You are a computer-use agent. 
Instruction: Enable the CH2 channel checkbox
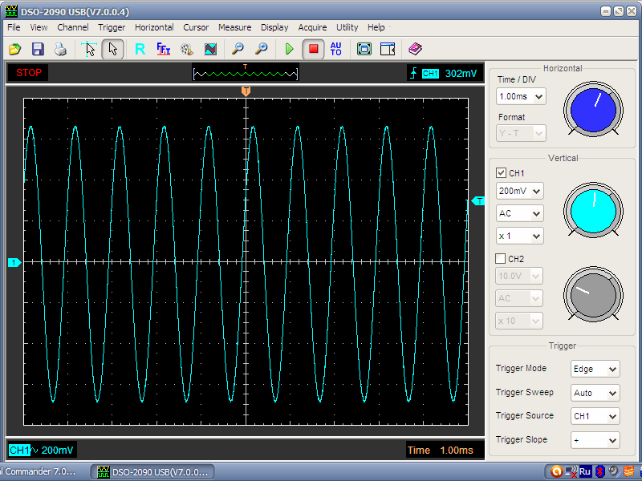pos(502,259)
